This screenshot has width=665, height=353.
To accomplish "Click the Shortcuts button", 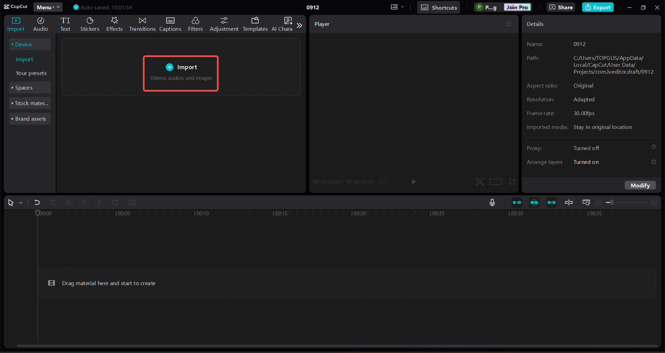I will (x=438, y=7).
